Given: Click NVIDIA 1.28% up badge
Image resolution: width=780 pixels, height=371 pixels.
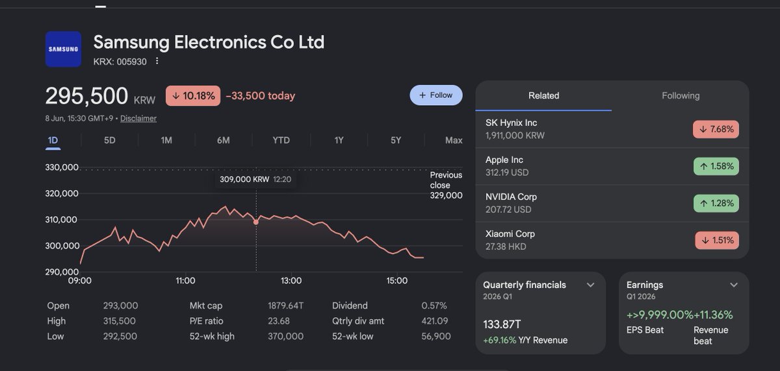Looking at the screenshot, I should pos(716,203).
